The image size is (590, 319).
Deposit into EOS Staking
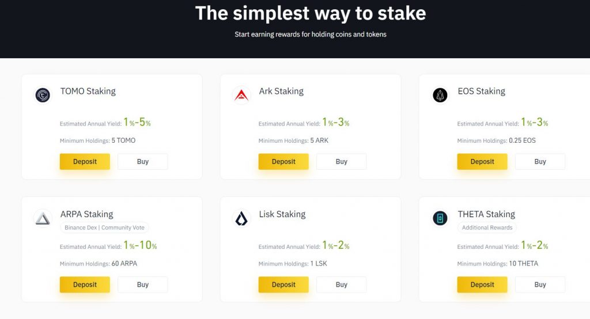pyautogui.click(x=482, y=161)
